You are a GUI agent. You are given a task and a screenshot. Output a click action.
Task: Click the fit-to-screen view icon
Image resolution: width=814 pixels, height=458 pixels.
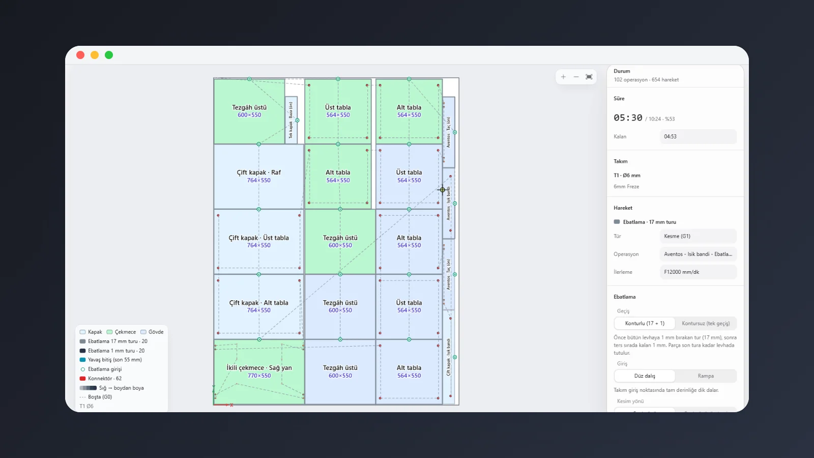(589, 77)
